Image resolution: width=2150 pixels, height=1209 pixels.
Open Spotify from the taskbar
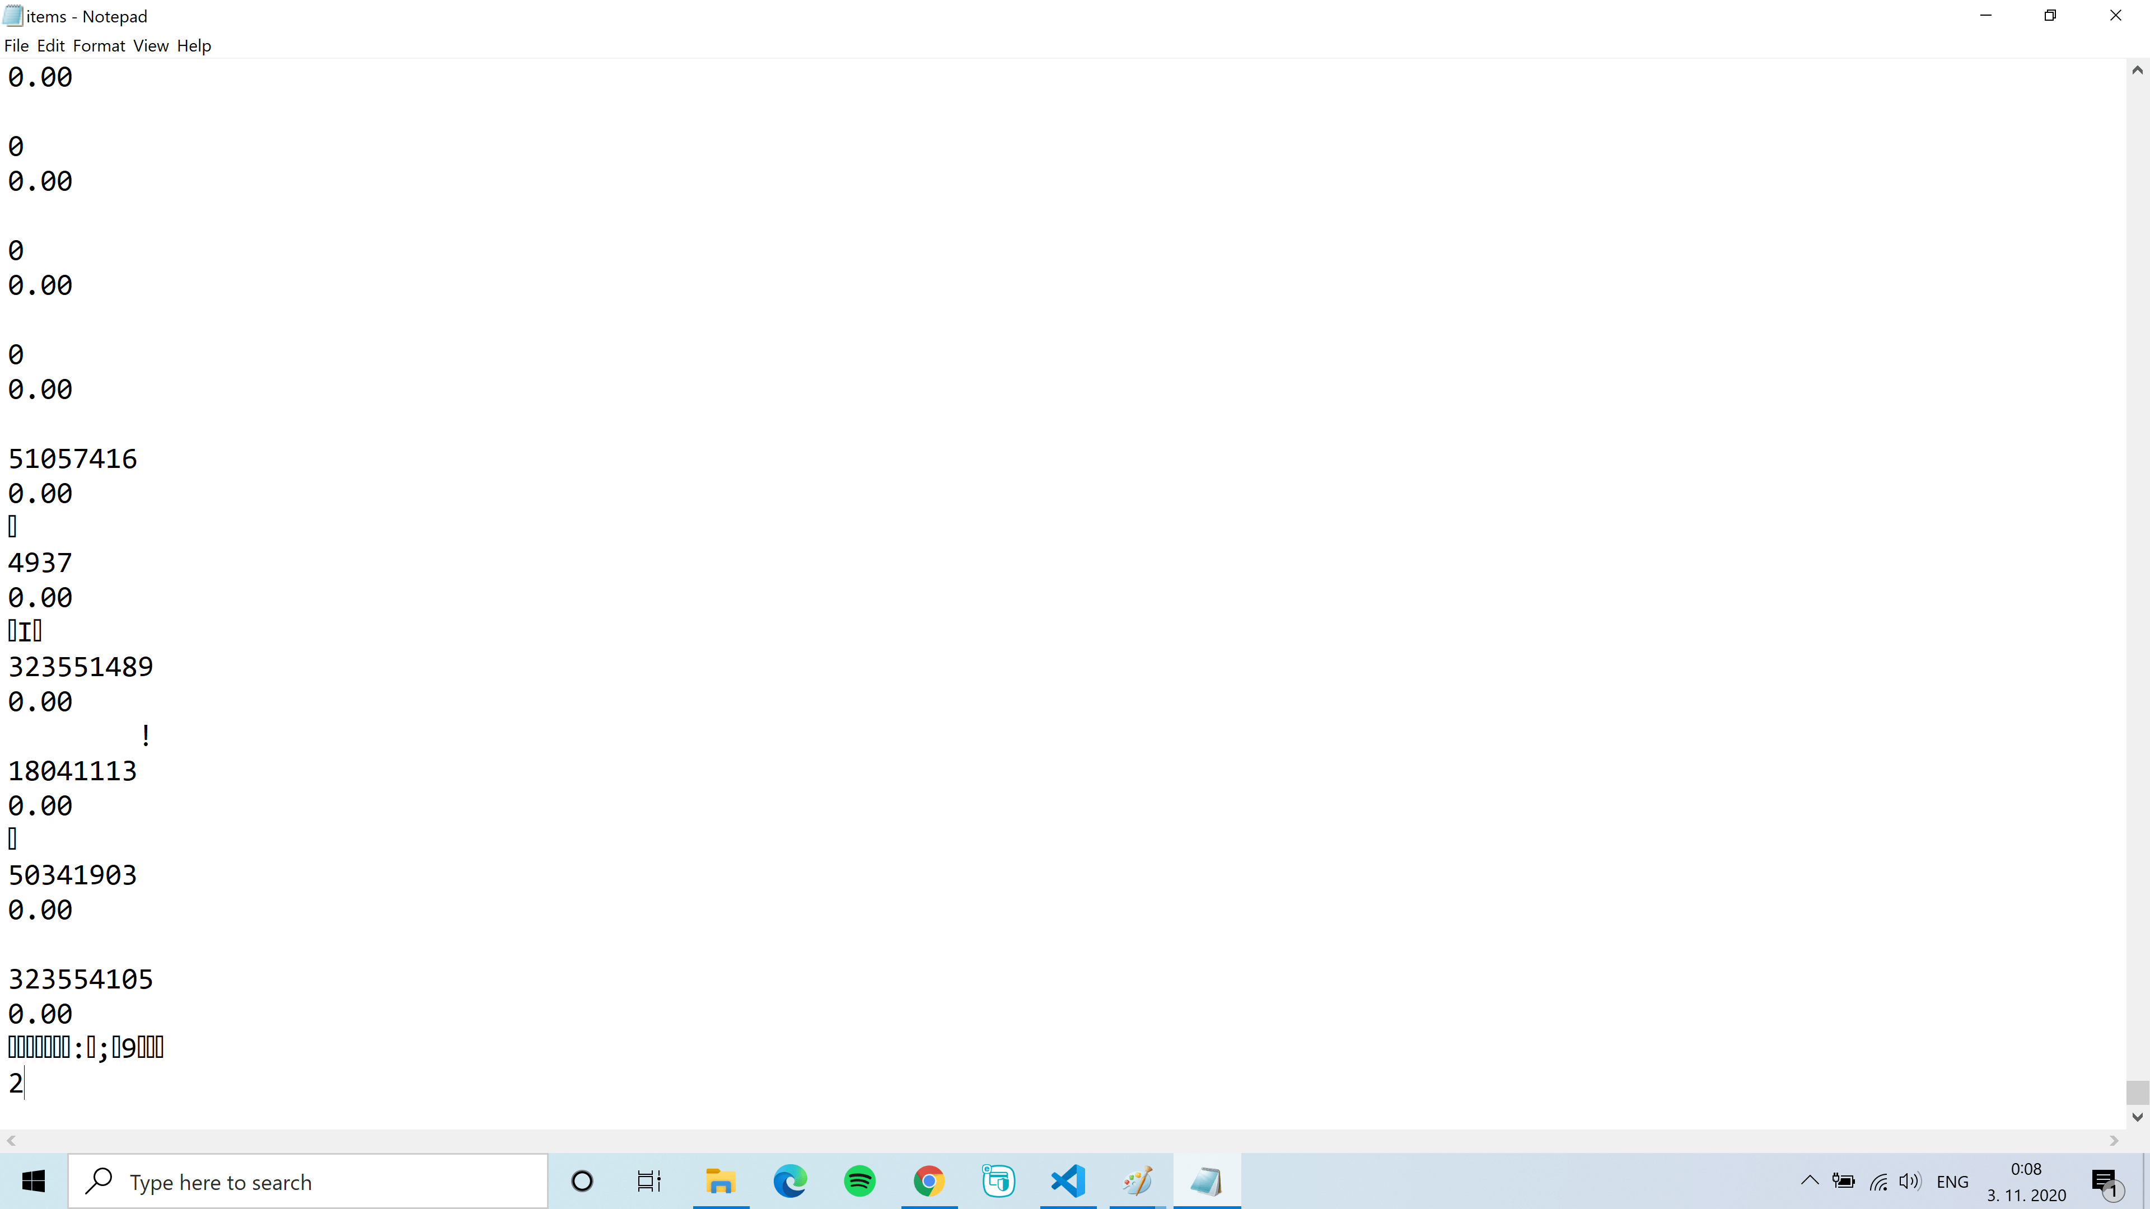859,1182
